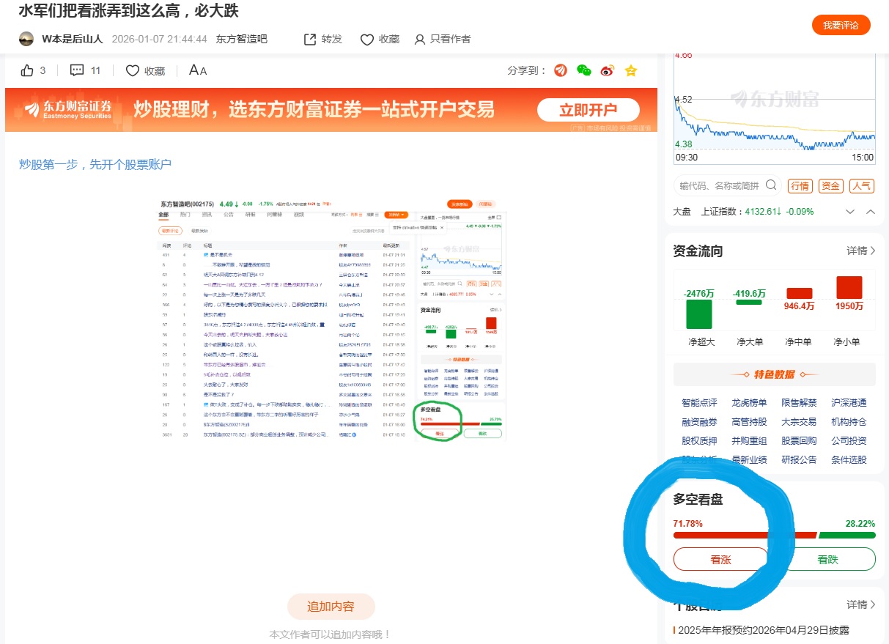Open 融资融券 link
Image resolution: width=889 pixels, height=644 pixels.
tap(699, 422)
